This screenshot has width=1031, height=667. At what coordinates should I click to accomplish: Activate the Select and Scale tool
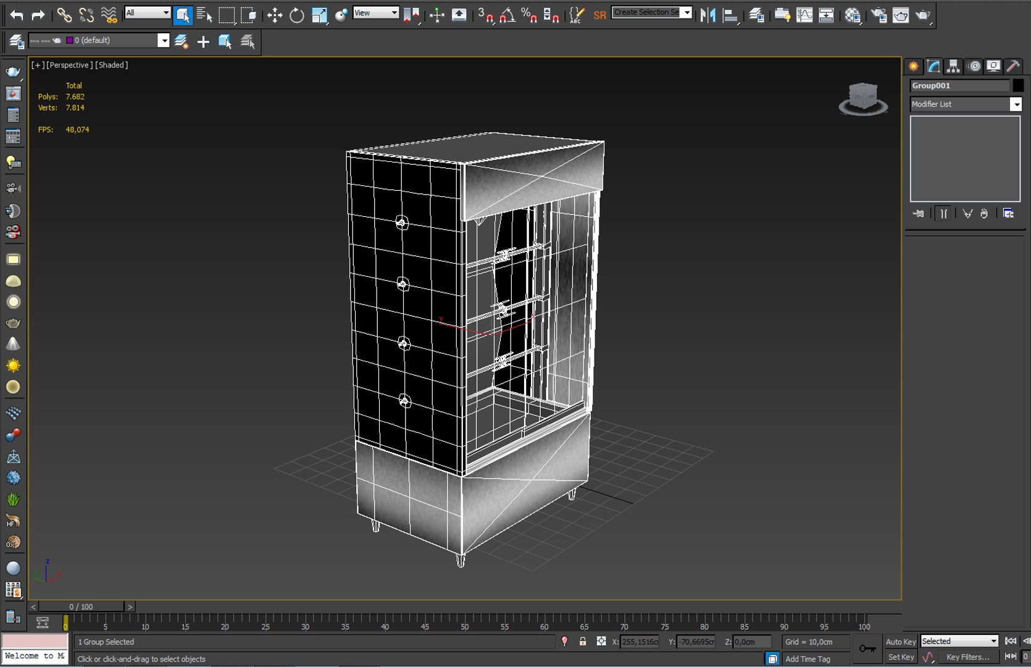[x=319, y=15]
